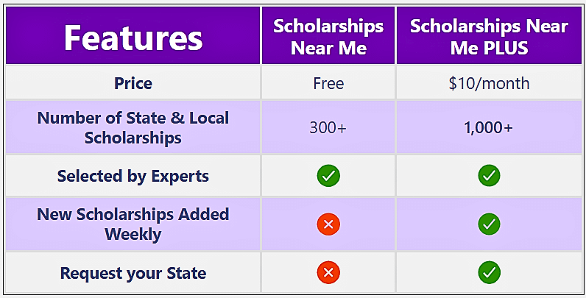Click the Price row label
This screenshot has height=298, width=586.
tap(133, 83)
